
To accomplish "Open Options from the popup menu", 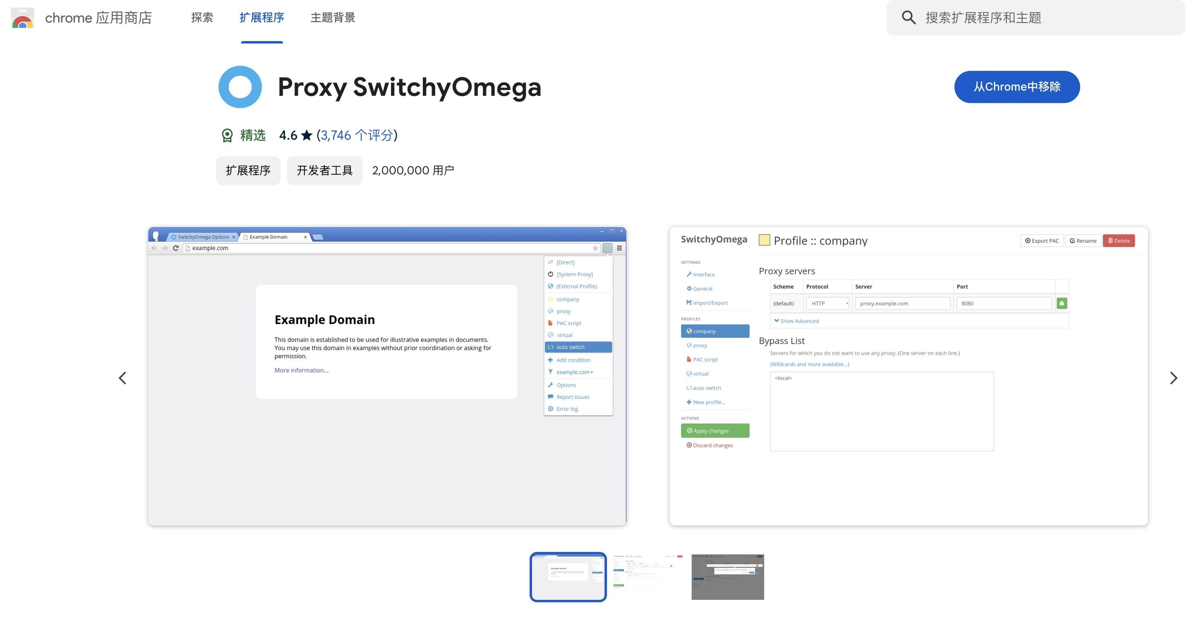I will coord(578,385).
